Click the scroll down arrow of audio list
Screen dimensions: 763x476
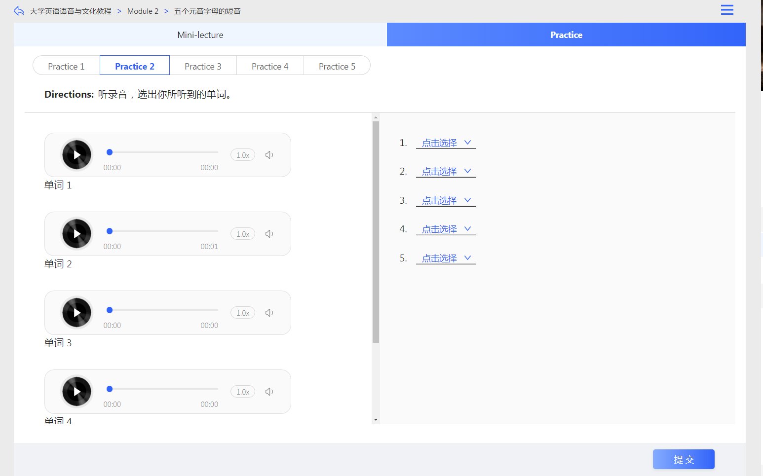coord(376,420)
